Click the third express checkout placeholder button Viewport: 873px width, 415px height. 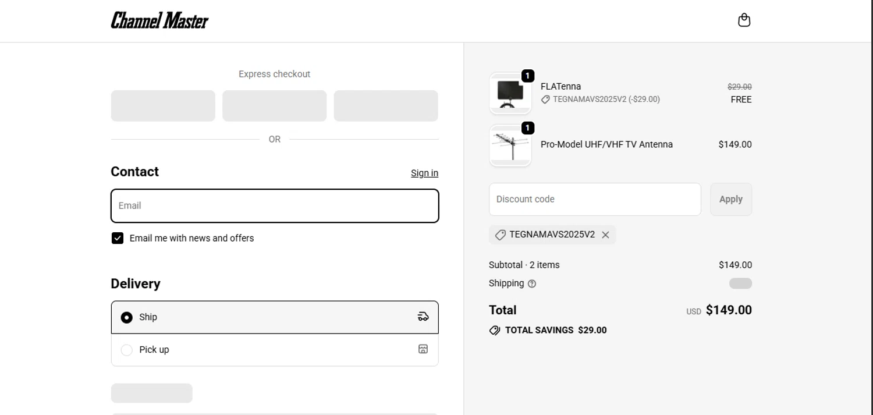386,106
